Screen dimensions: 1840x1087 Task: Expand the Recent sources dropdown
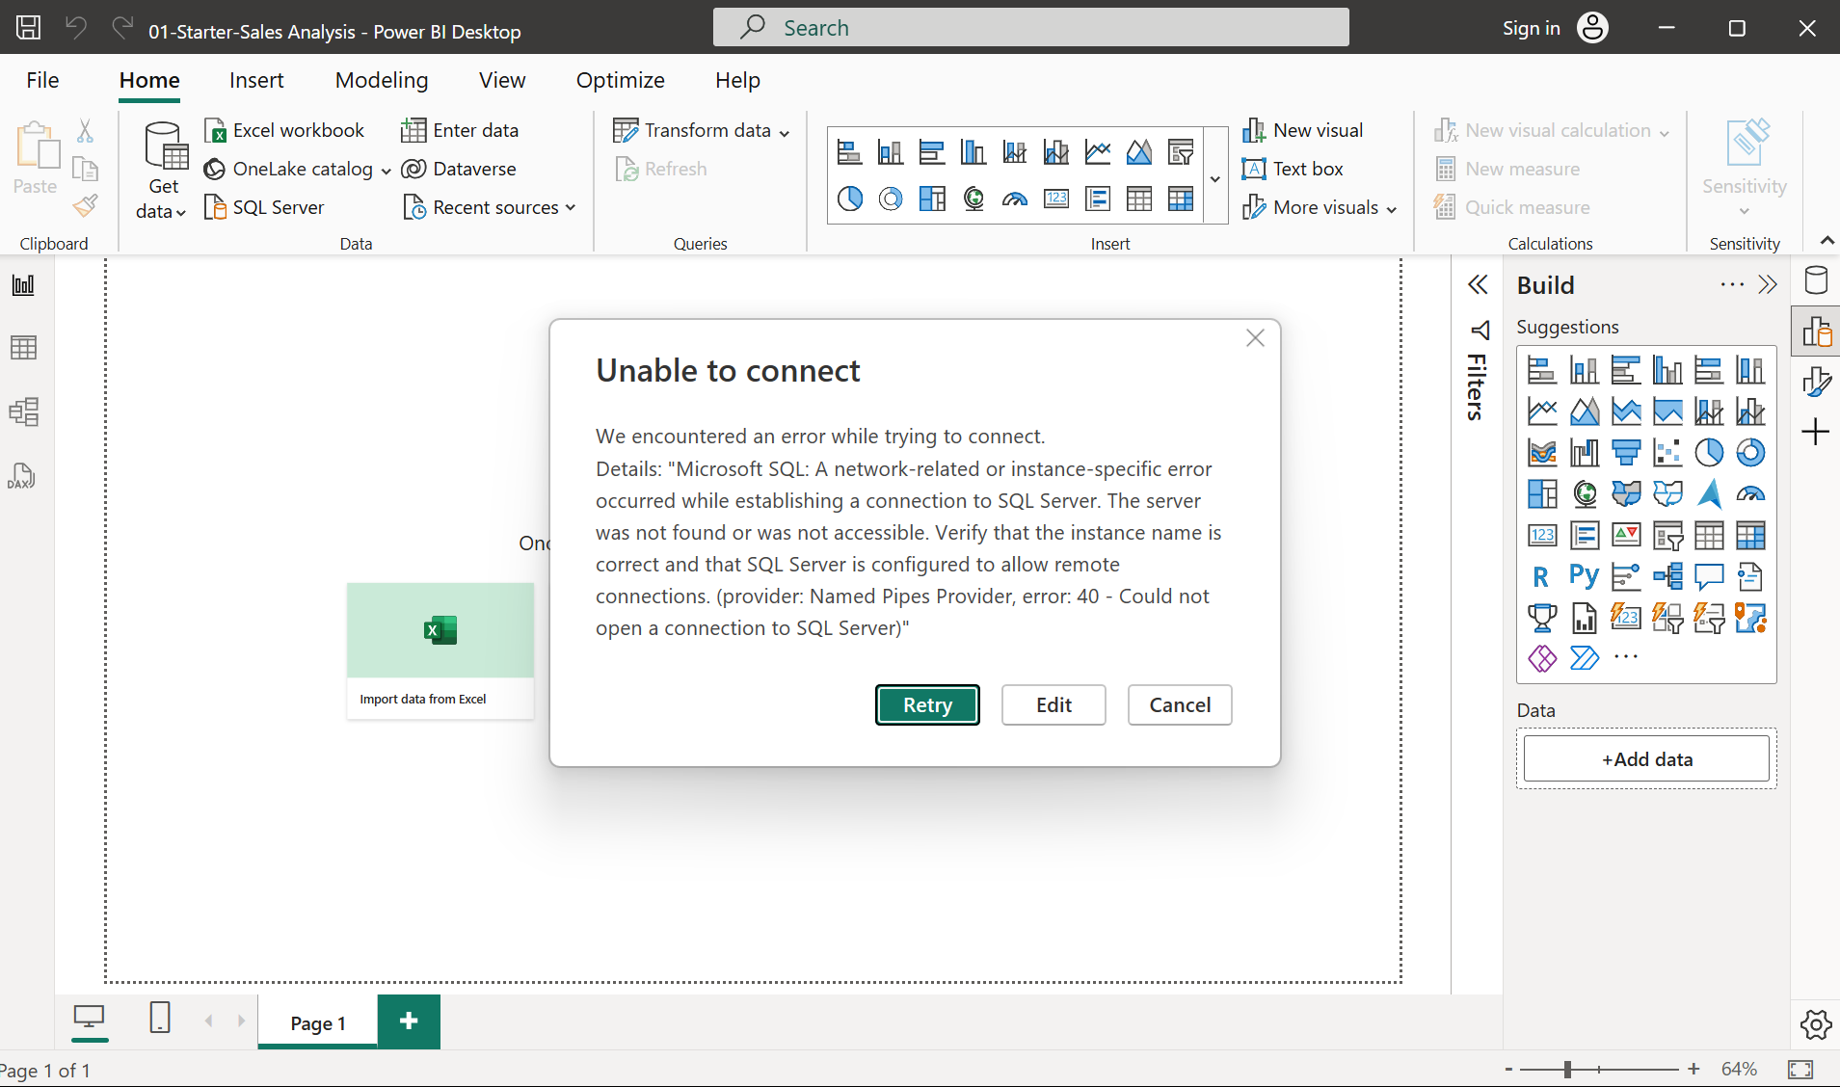pos(571,207)
